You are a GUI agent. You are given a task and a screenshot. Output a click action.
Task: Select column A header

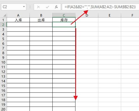(x=18, y=15)
